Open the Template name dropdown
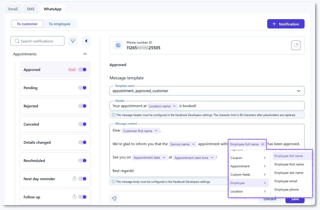 tap(298, 91)
